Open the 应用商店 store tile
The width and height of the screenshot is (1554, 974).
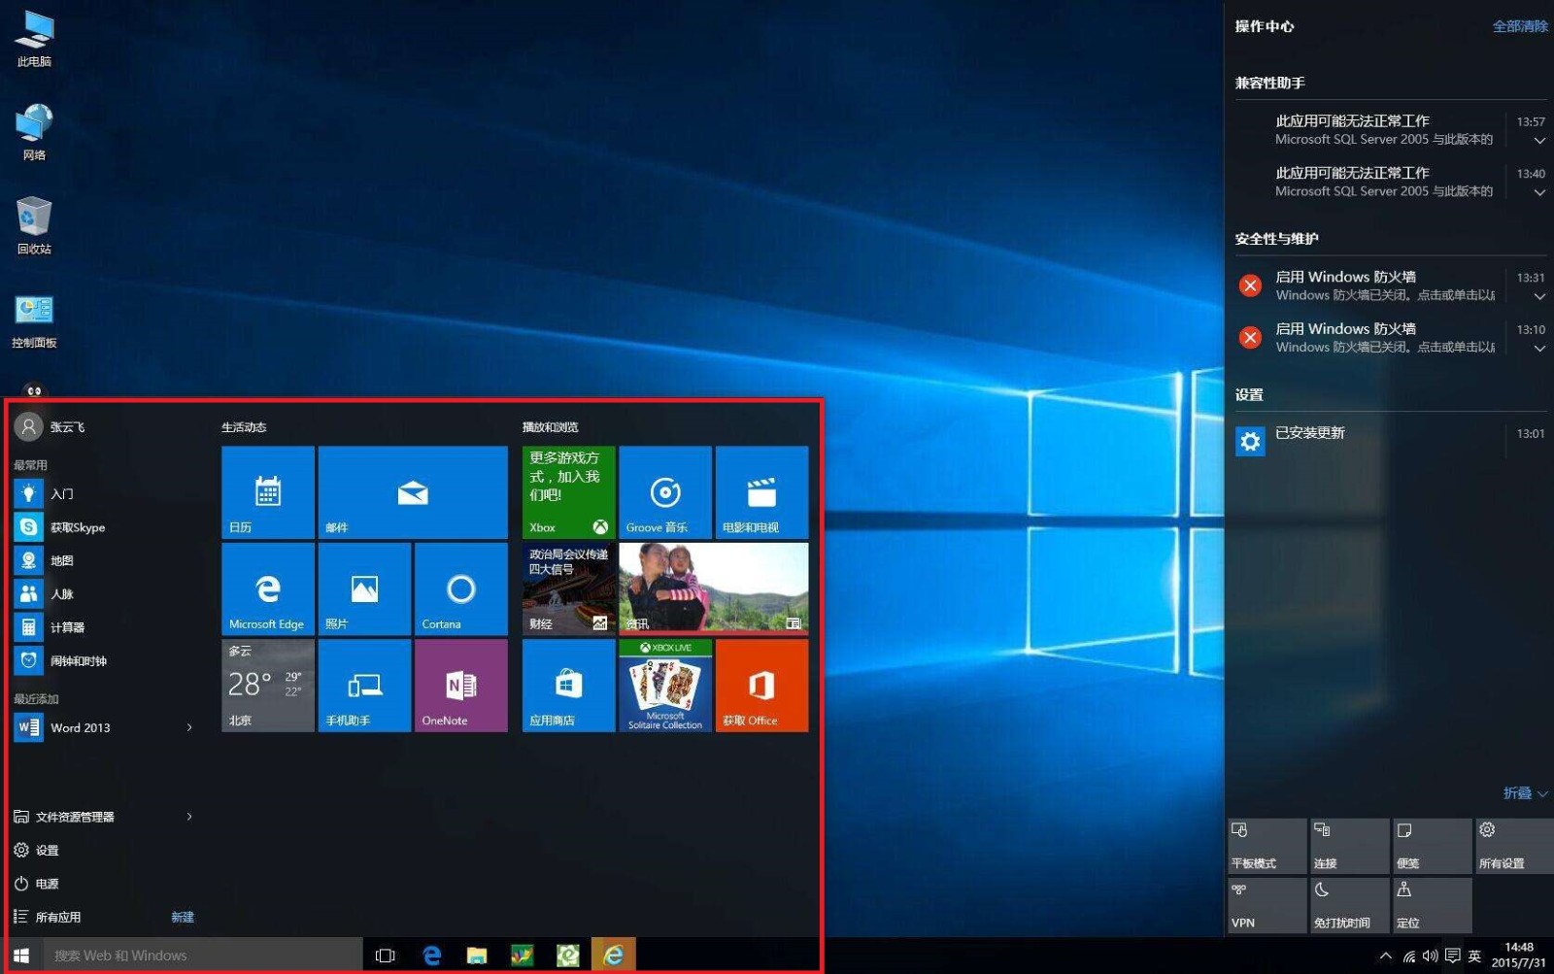[x=569, y=685]
